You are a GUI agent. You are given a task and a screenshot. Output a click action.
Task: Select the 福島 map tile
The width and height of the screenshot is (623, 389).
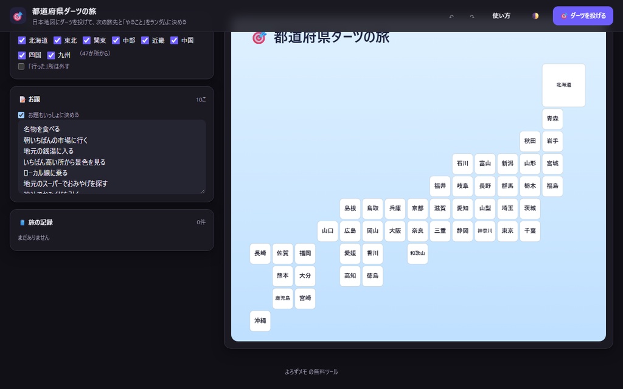[x=552, y=186]
